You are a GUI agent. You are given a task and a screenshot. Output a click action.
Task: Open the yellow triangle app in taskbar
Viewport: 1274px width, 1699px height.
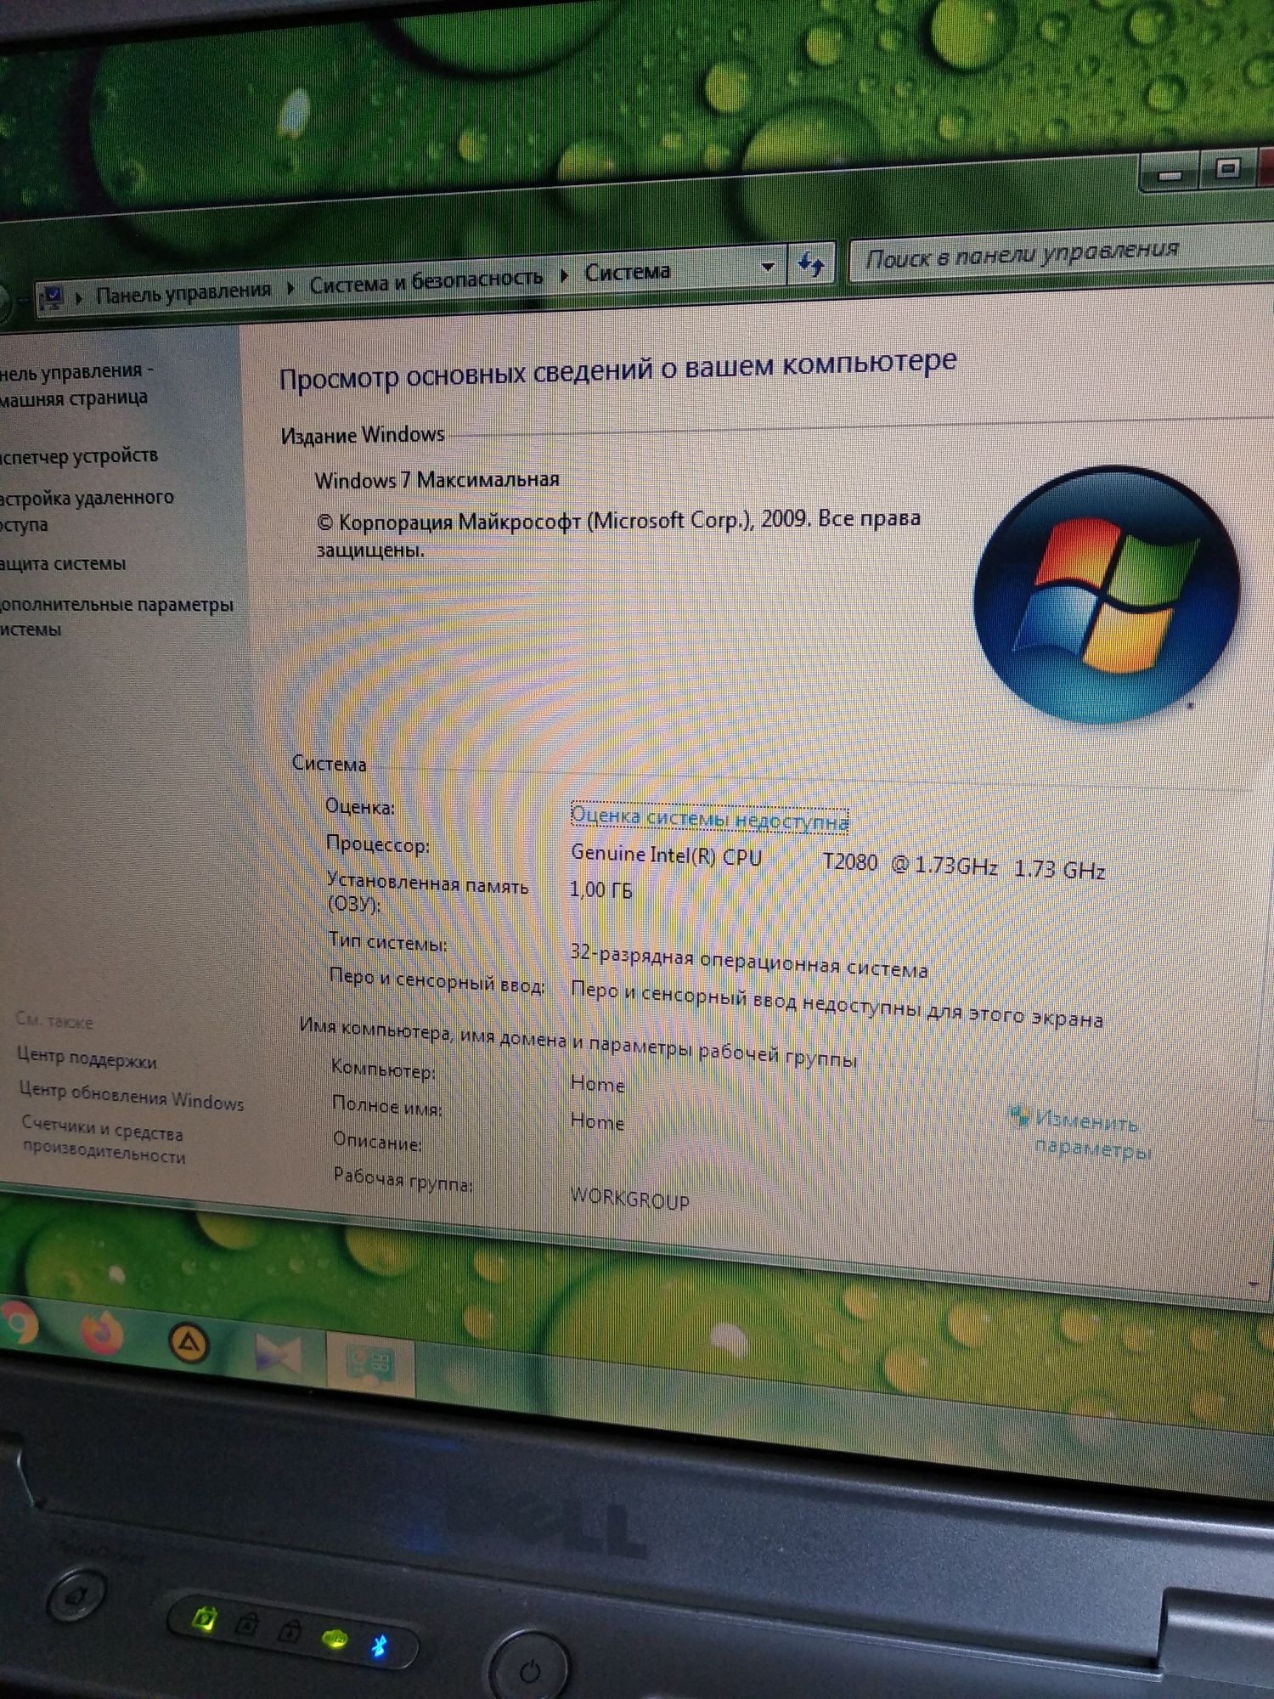coord(189,1343)
